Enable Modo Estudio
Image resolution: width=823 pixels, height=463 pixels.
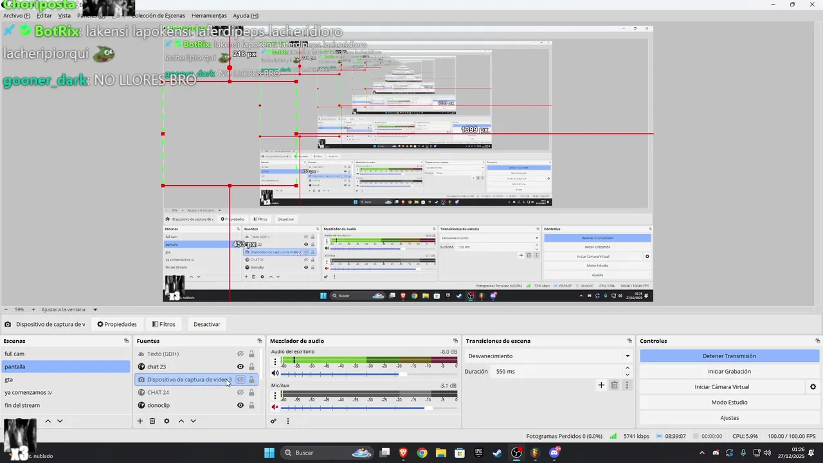click(x=729, y=402)
